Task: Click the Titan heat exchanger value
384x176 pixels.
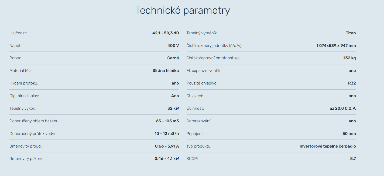Action: (351, 33)
